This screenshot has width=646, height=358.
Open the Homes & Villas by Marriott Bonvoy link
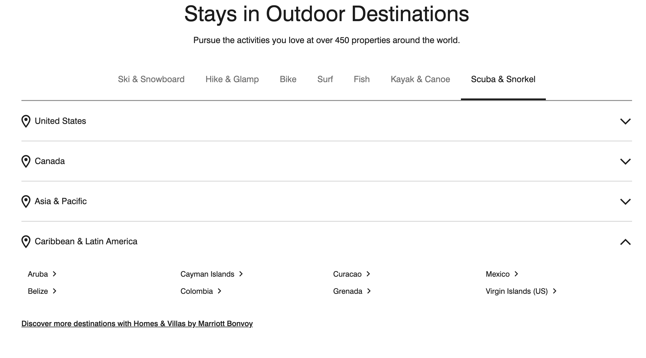pos(137,324)
